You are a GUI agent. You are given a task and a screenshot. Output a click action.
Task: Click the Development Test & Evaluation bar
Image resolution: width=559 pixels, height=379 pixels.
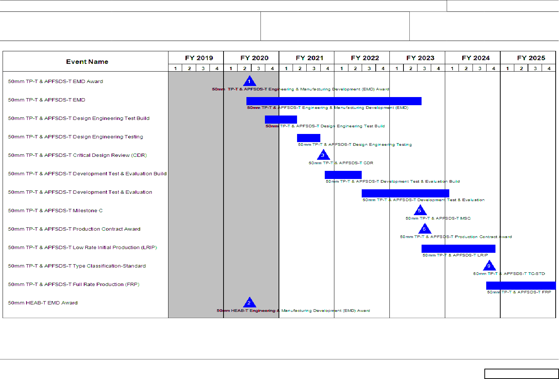pos(405,193)
